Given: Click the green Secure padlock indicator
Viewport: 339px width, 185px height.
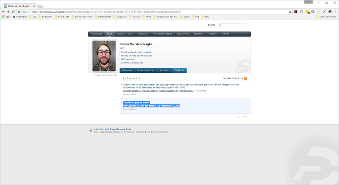Looking at the screenshot, I should pos(23,12).
